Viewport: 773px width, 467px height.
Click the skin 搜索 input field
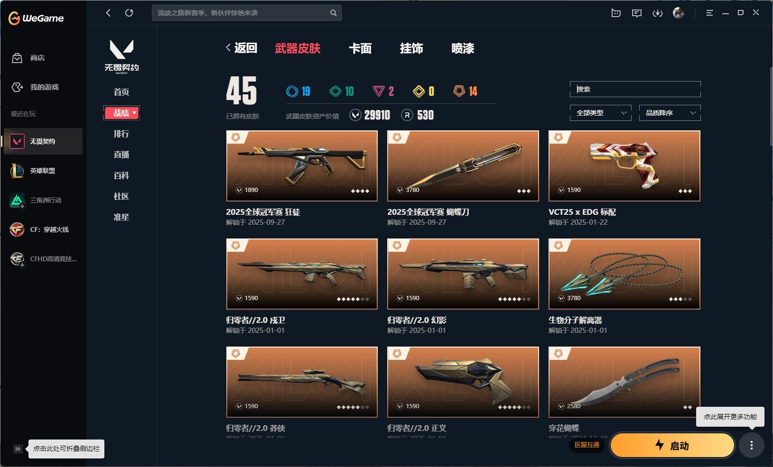coord(635,89)
